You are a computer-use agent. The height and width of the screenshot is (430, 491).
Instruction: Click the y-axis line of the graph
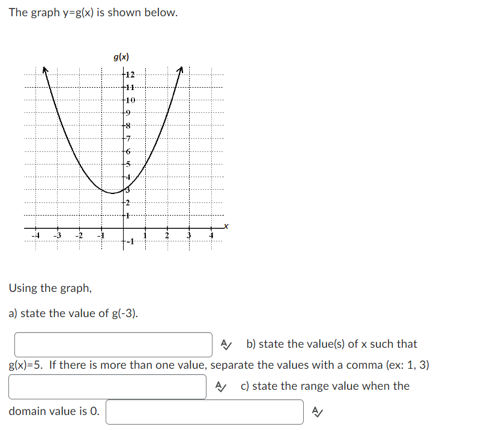tap(124, 150)
